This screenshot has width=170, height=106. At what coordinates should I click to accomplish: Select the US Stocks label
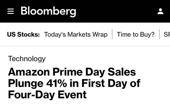click(x=23, y=34)
